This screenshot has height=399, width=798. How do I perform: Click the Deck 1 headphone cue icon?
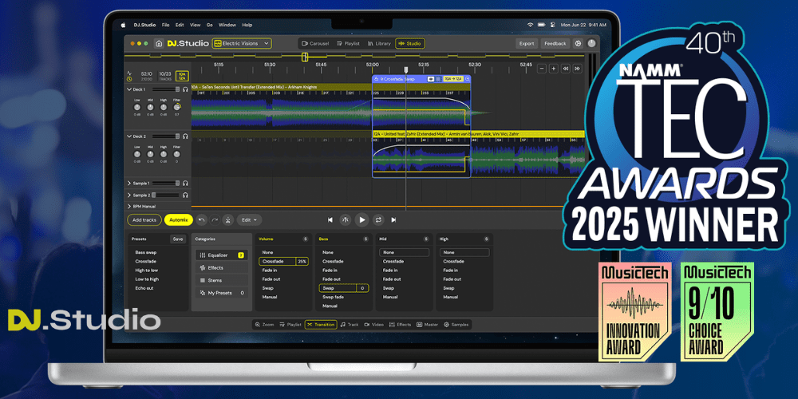(x=185, y=90)
